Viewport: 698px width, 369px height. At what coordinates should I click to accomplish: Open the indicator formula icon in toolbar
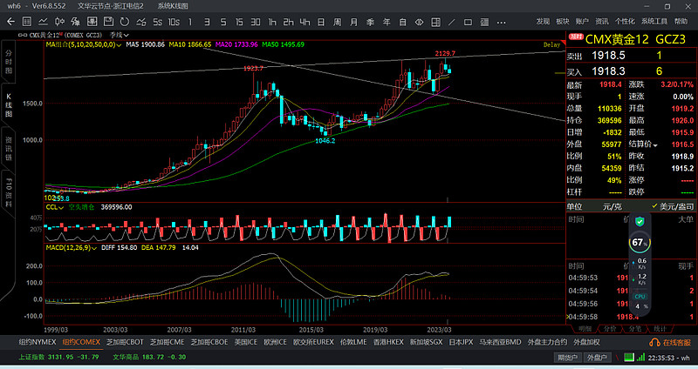click(x=75, y=21)
